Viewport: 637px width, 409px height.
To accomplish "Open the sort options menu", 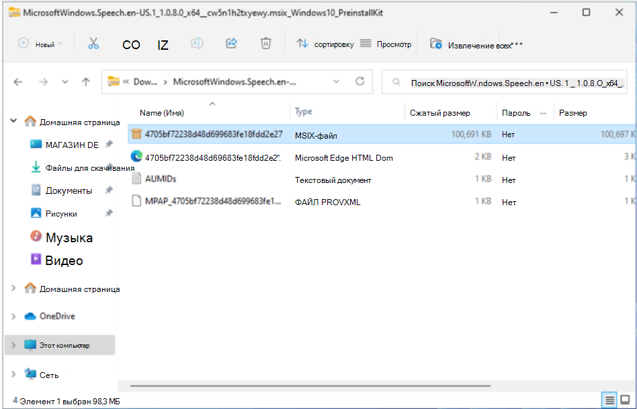I will click(325, 44).
